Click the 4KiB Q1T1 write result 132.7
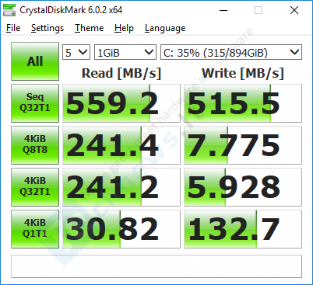Viewport: 313px width, 285px height. tap(243, 229)
